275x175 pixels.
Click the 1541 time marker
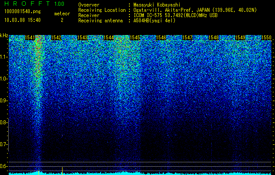[x=30, y=37]
